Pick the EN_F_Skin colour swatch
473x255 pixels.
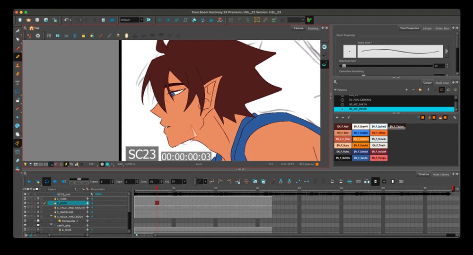[x=342, y=133]
